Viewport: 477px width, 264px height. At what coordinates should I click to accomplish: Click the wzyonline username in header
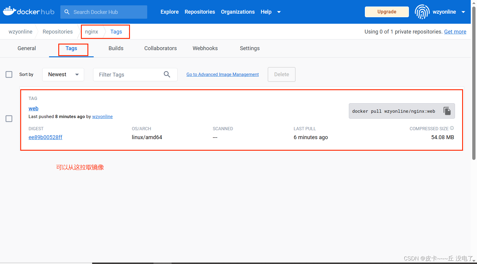[x=444, y=12]
